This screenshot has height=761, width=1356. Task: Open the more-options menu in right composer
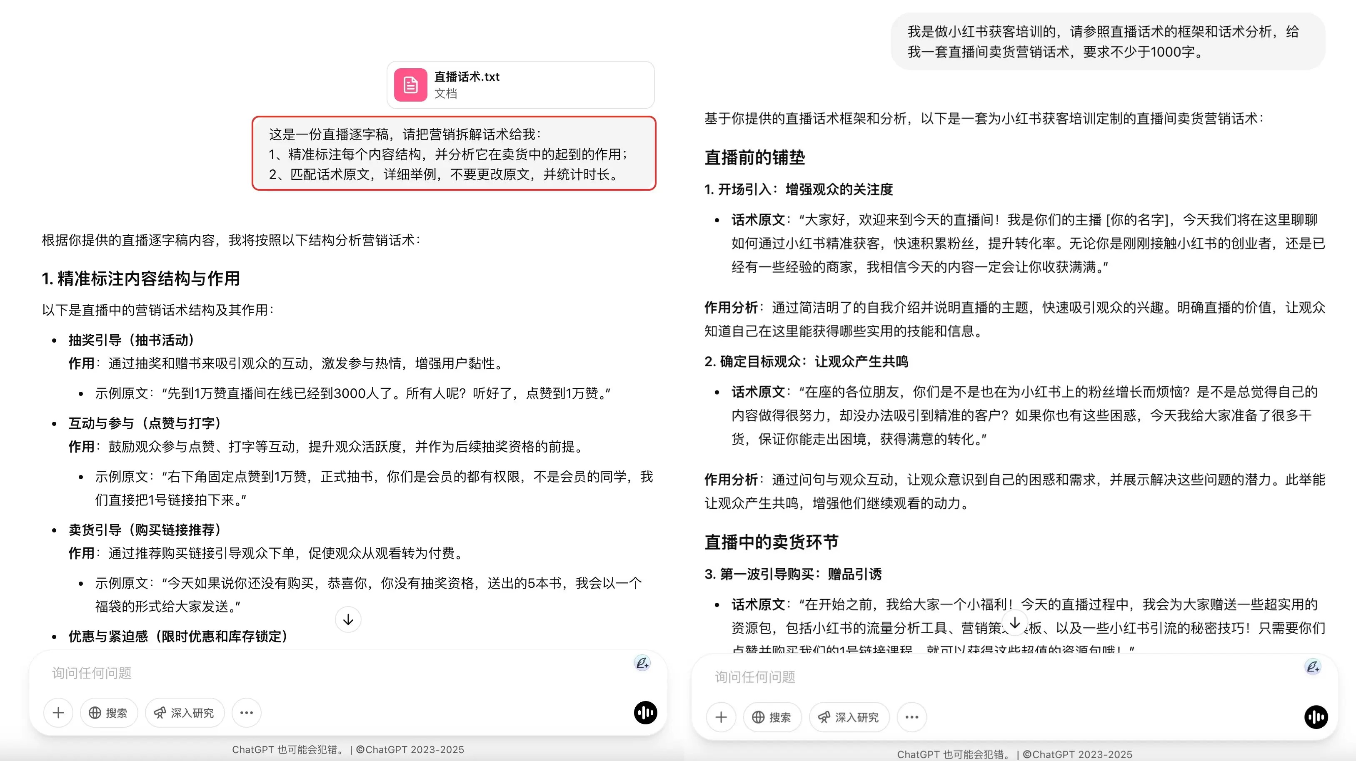(x=911, y=717)
